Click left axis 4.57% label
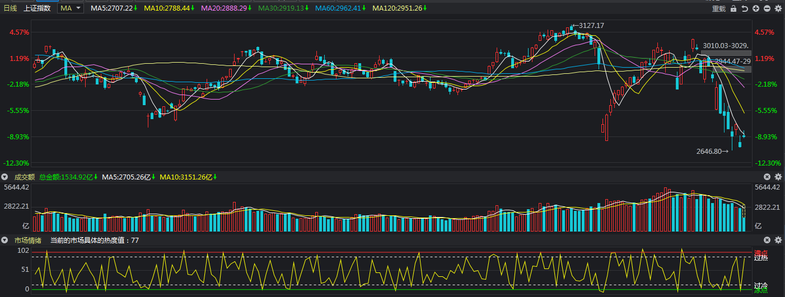Screen dimensions: 785x297 point(19,32)
